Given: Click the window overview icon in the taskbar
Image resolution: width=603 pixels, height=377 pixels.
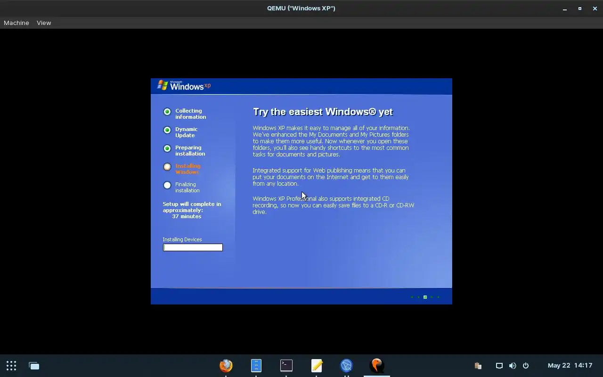Looking at the screenshot, I should tap(34, 366).
